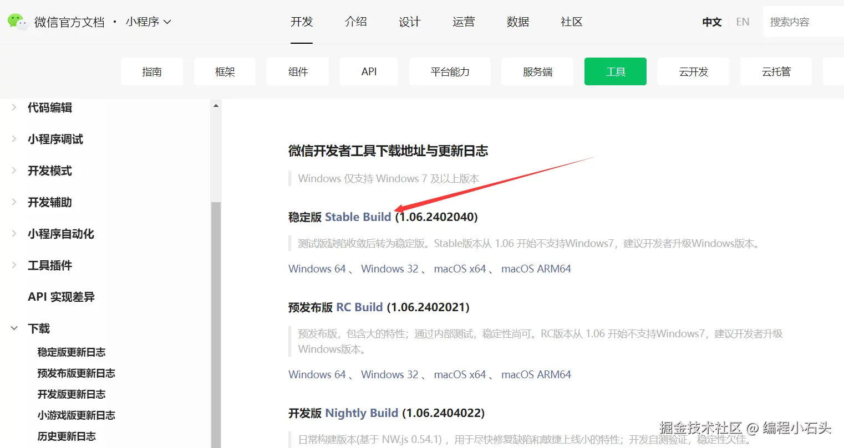Focus the 搜索内容 search field

pyautogui.click(x=804, y=22)
